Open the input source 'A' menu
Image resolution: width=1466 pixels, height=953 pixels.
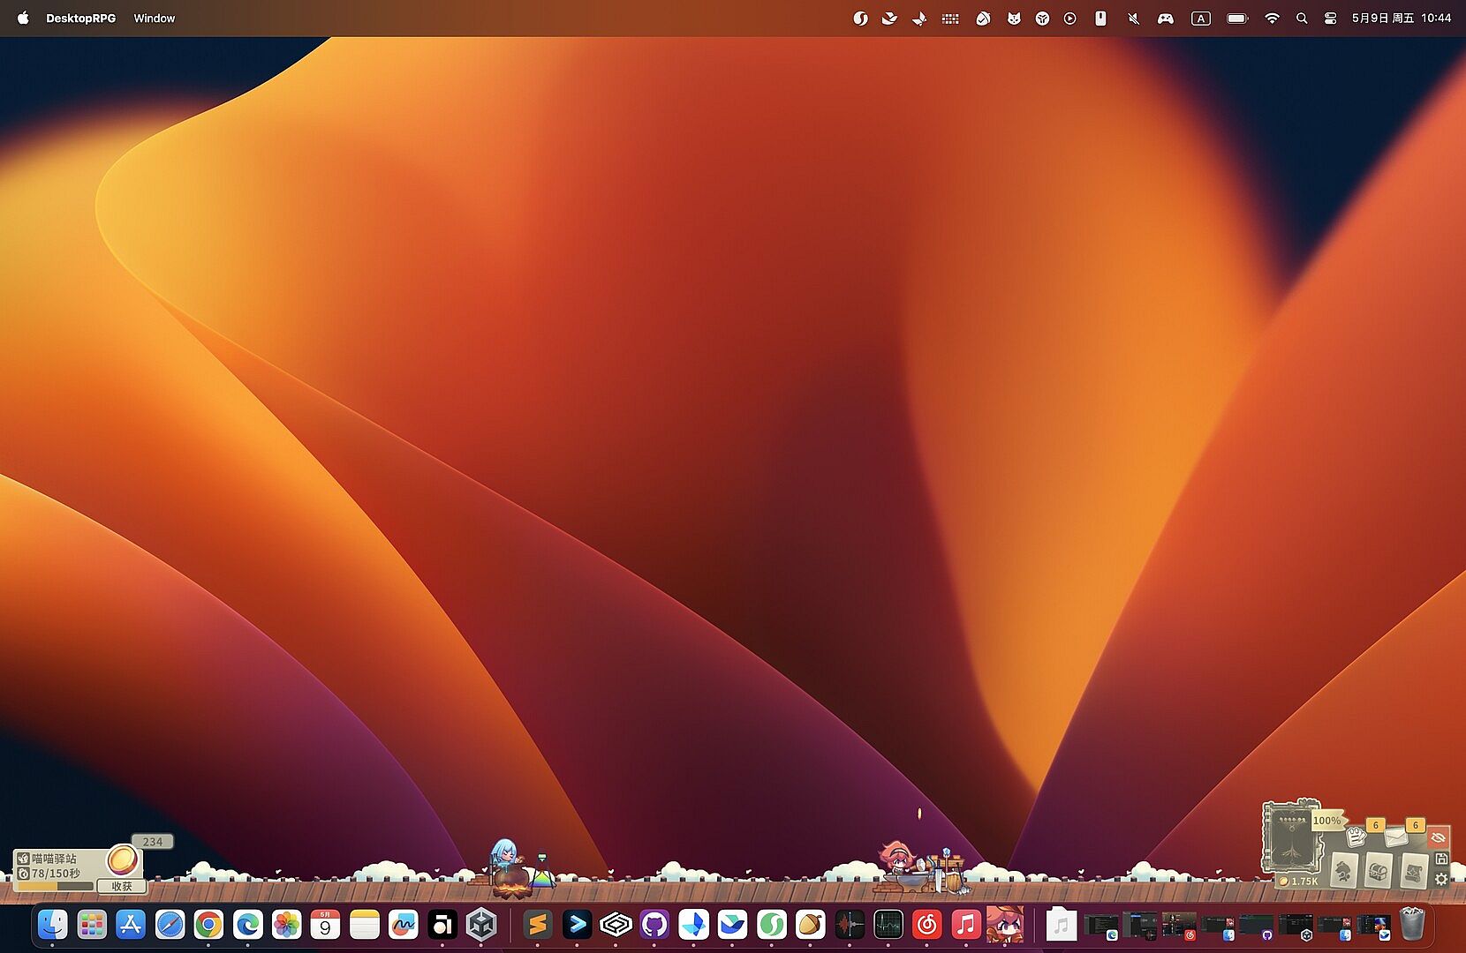click(x=1200, y=19)
